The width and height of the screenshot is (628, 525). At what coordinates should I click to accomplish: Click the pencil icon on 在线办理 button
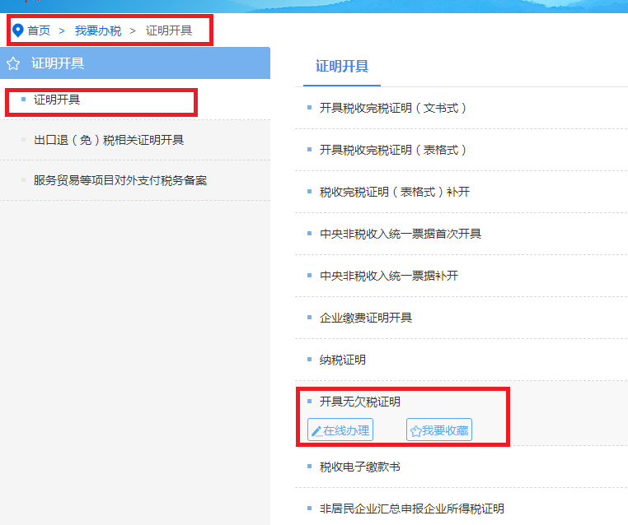click(316, 431)
